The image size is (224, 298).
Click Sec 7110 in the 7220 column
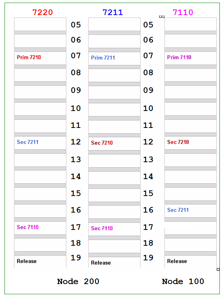[x=28, y=227]
